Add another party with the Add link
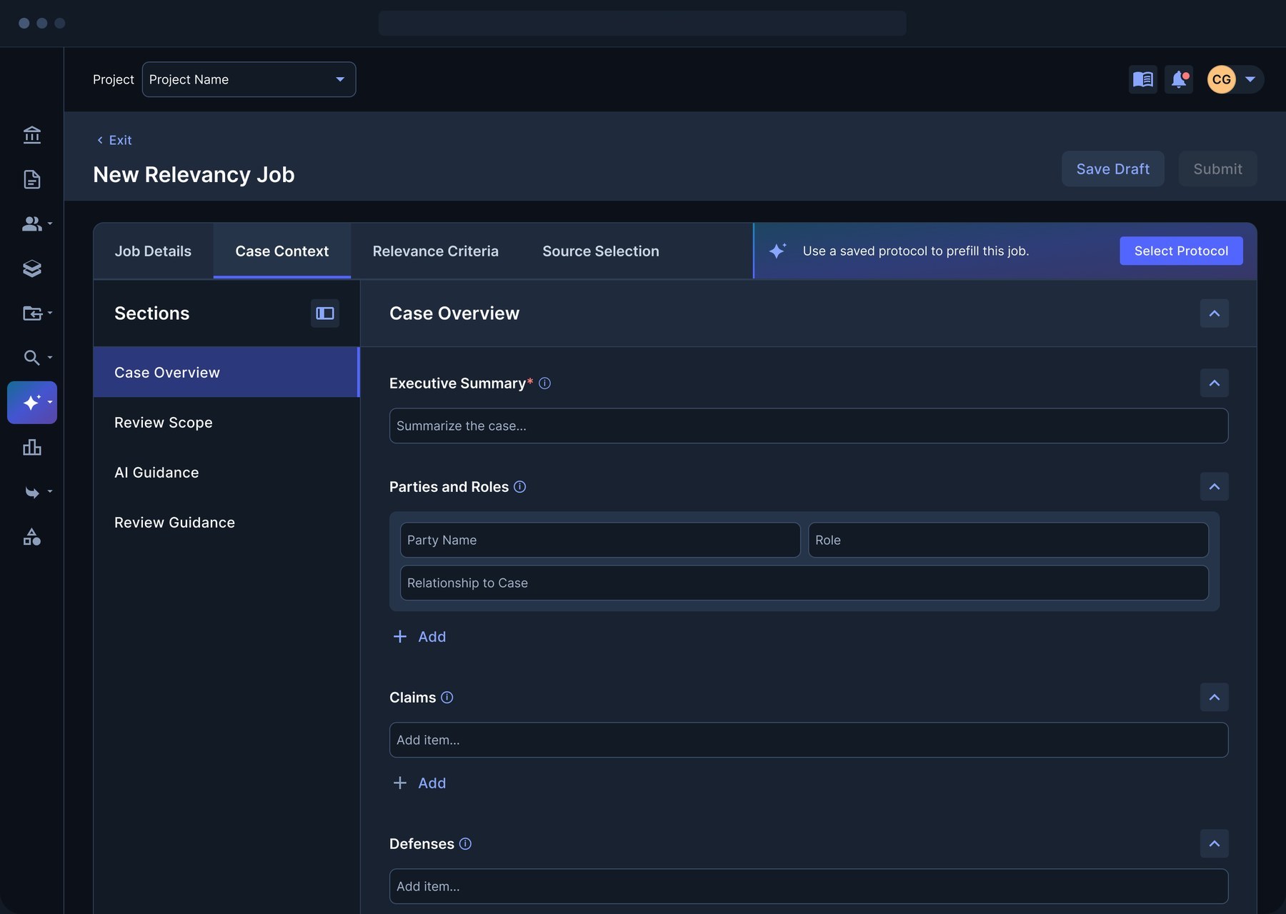 click(x=419, y=637)
